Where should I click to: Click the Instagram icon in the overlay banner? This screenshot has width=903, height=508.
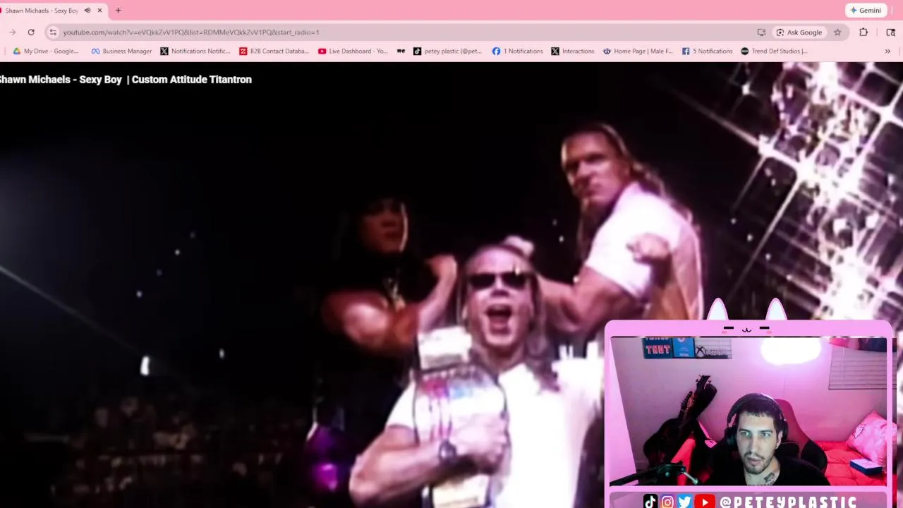pos(667,502)
